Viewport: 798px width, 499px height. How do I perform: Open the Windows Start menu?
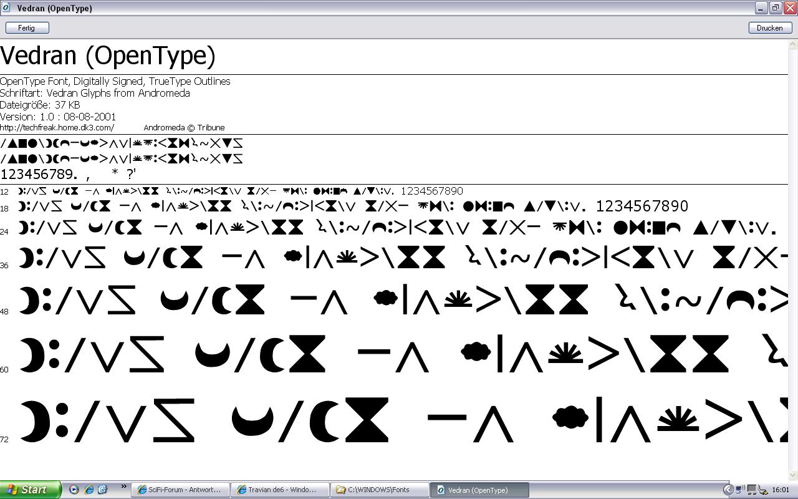tap(30, 490)
